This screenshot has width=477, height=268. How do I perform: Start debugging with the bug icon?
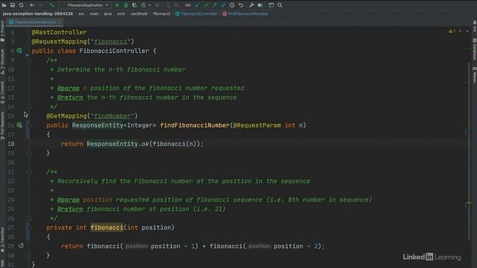click(x=126, y=5)
